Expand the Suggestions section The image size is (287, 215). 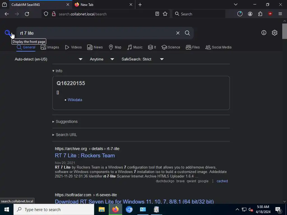tap(65, 121)
